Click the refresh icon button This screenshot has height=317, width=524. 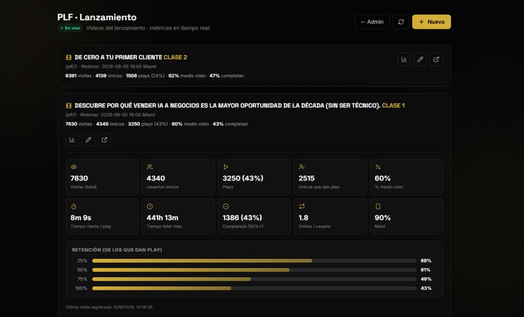point(401,21)
